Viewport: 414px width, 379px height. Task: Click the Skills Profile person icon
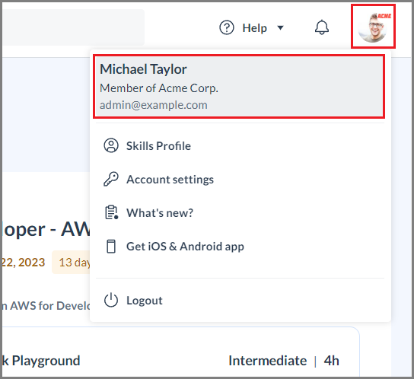click(111, 145)
